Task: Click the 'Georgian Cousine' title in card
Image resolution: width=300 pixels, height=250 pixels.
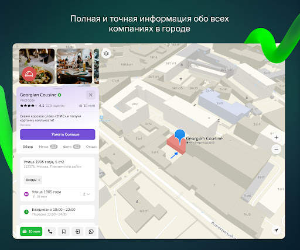Action: pyautogui.click(x=38, y=95)
